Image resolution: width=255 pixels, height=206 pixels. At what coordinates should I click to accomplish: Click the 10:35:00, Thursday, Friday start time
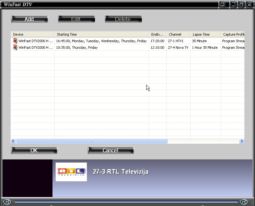click(77, 48)
